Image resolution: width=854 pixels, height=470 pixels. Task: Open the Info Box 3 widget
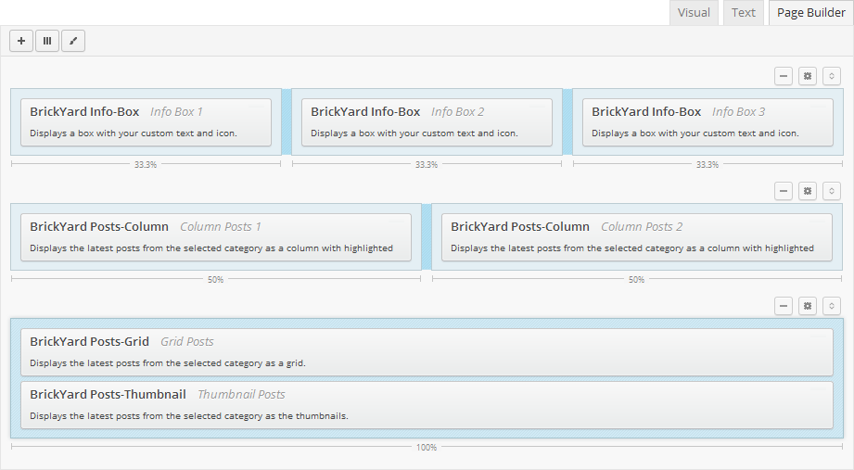click(x=707, y=122)
